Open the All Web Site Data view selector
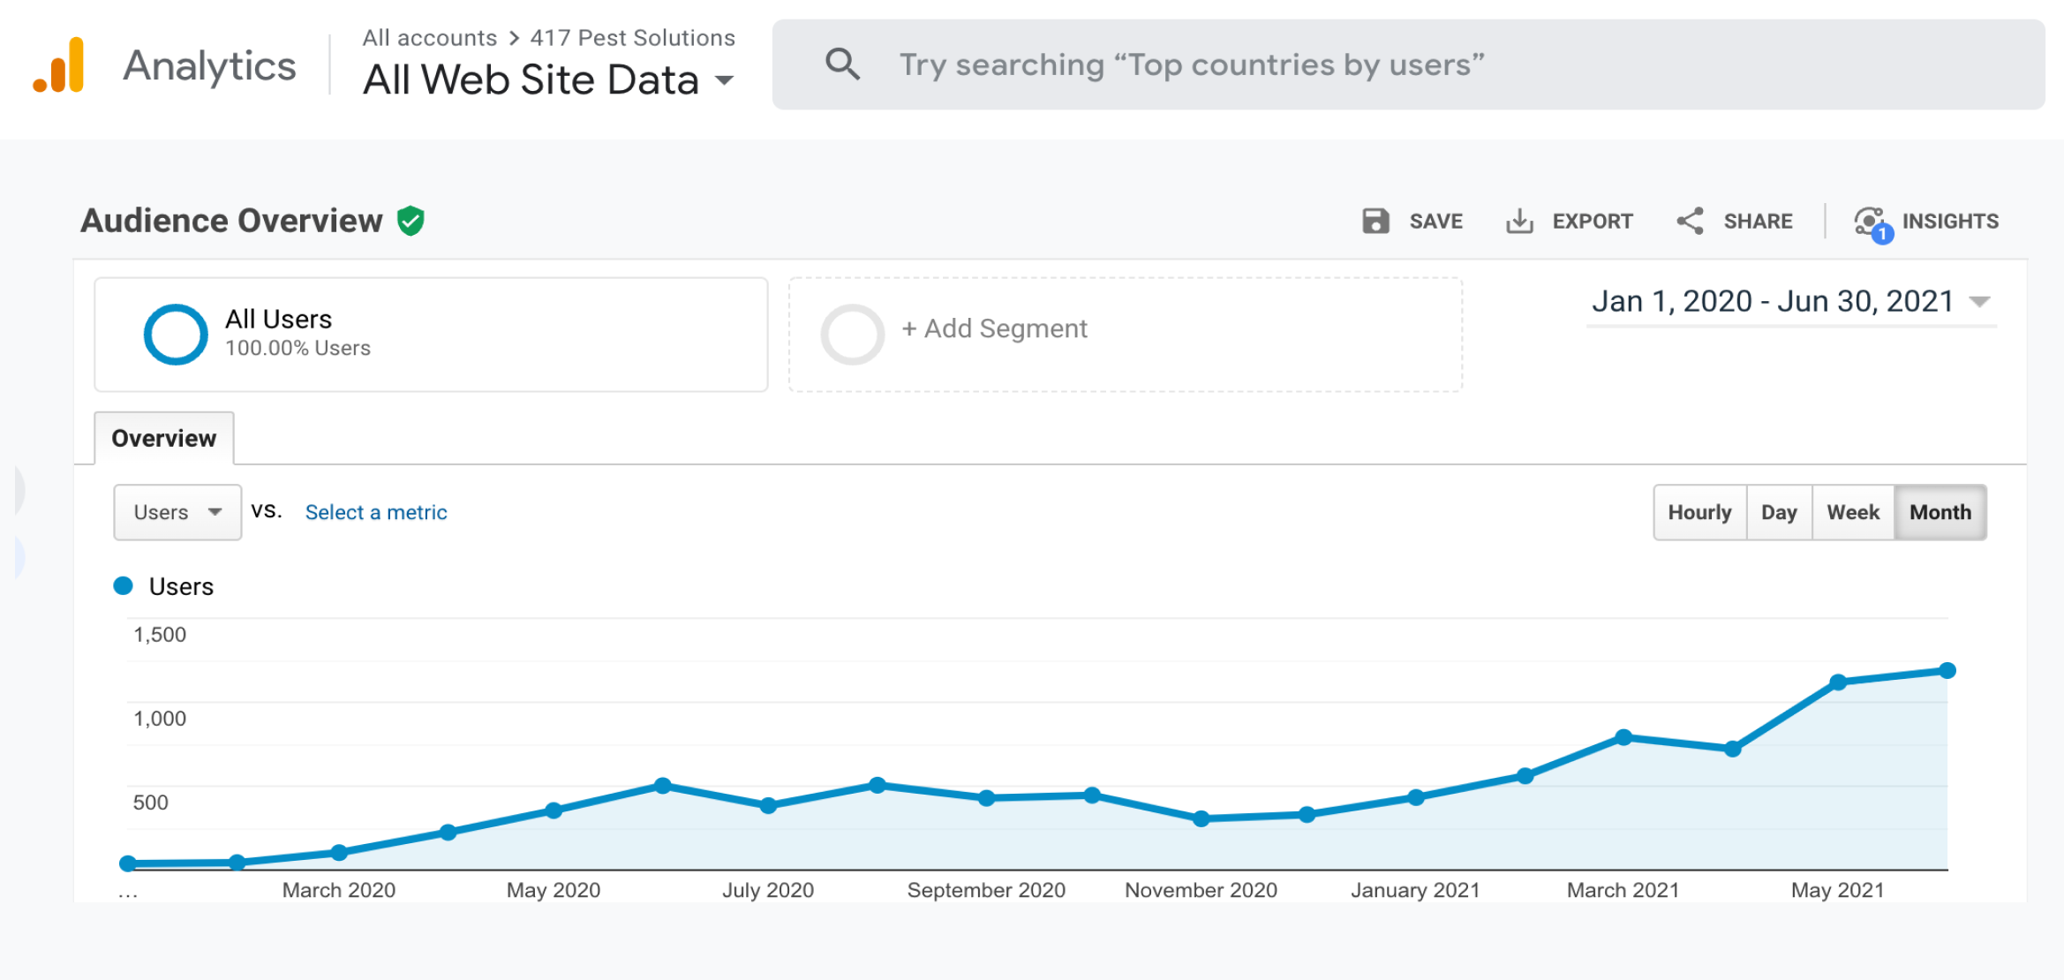The width and height of the screenshot is (2064, 980). click(547, 80)
